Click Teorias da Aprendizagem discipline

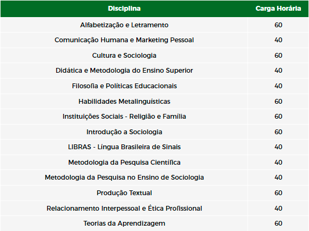click(x=124, y=224)
